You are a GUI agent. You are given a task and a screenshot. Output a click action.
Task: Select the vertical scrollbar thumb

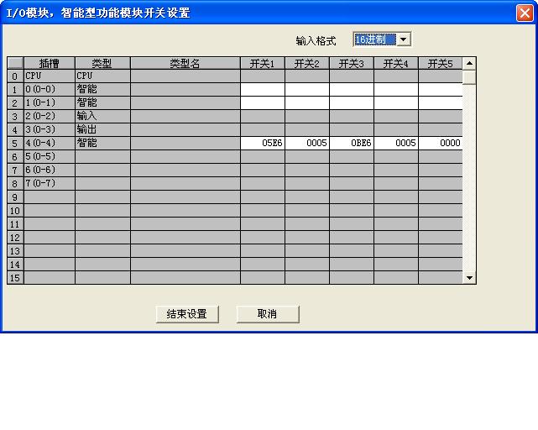[x=469, y=77]
